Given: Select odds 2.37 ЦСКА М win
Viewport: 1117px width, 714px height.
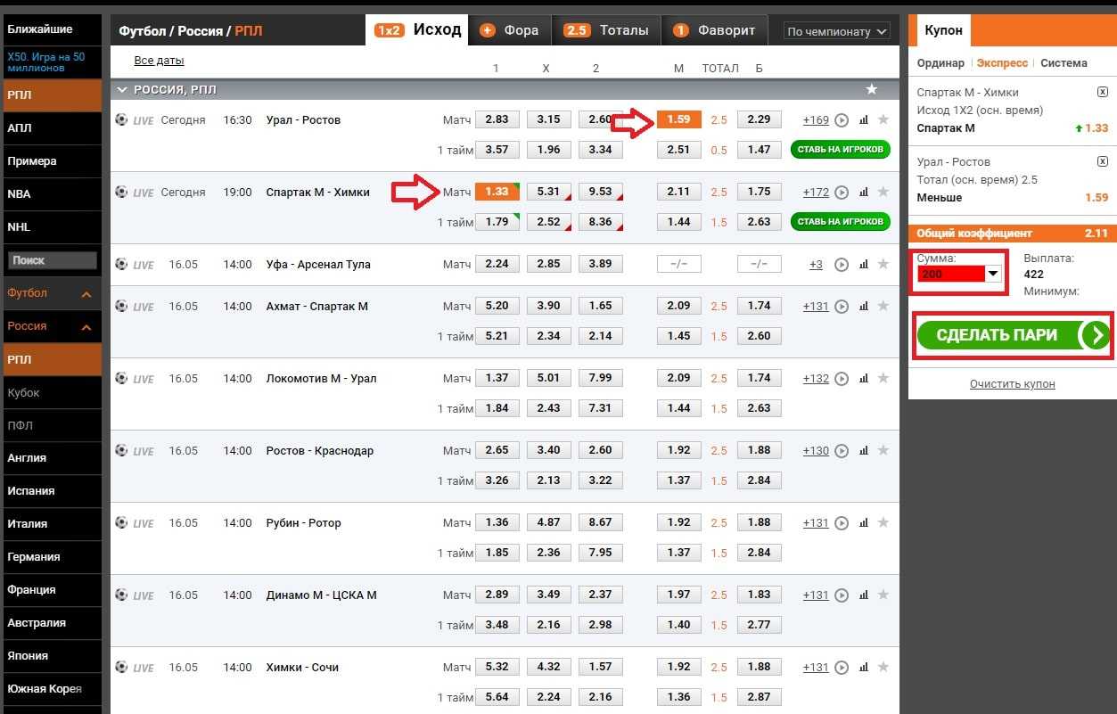Looking at the screenshot, I should point(601,595).
